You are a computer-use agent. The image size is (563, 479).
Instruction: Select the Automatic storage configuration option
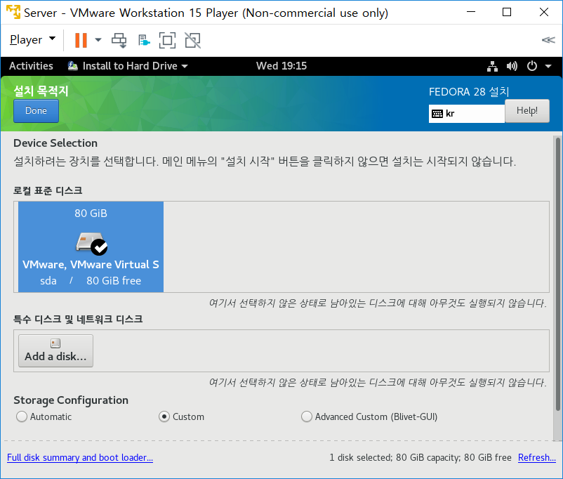pyautogui.click(x=44, y=416)
